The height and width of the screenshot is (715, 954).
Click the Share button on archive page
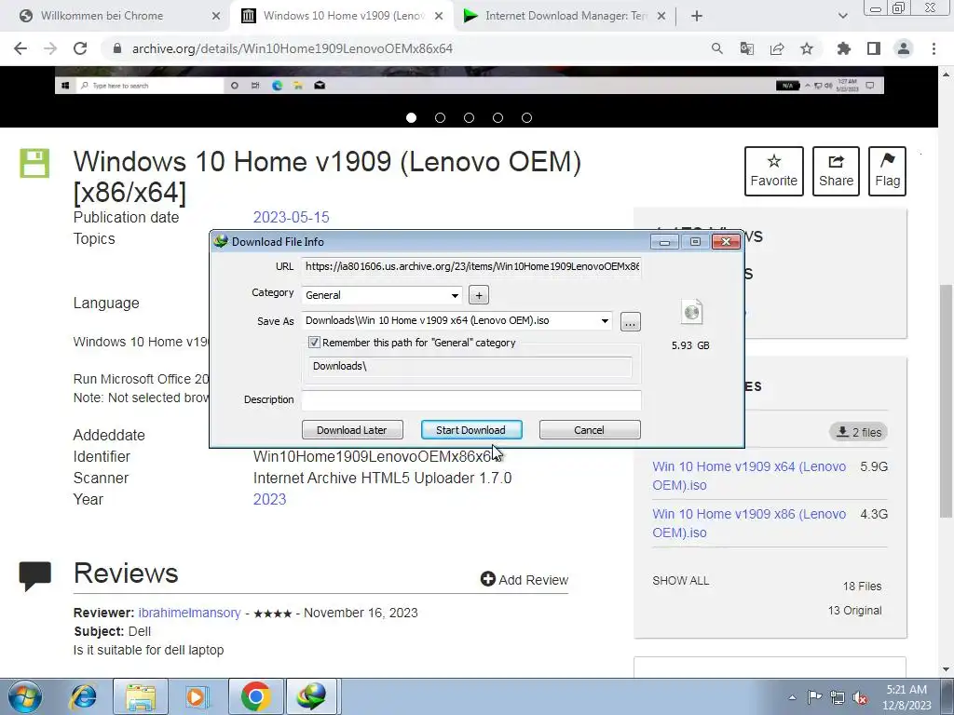(836, 171)
